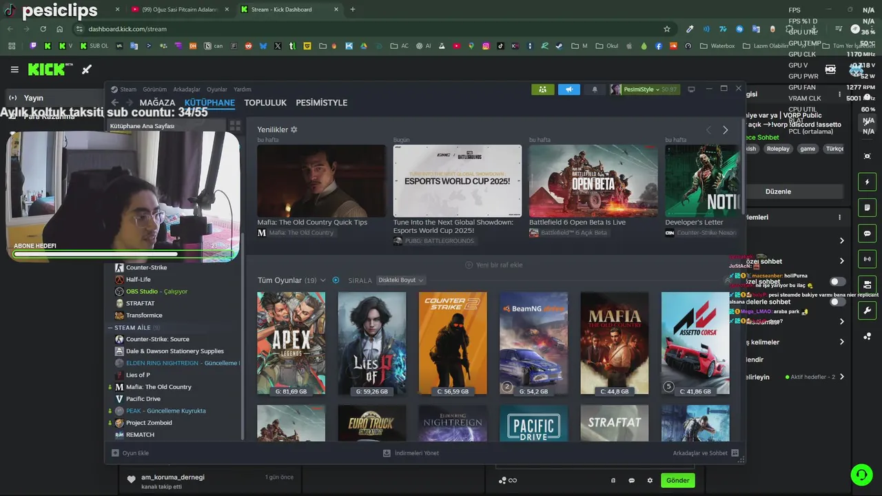Switch Steam to Big Picture mode icon

click(x=691, y=89)
